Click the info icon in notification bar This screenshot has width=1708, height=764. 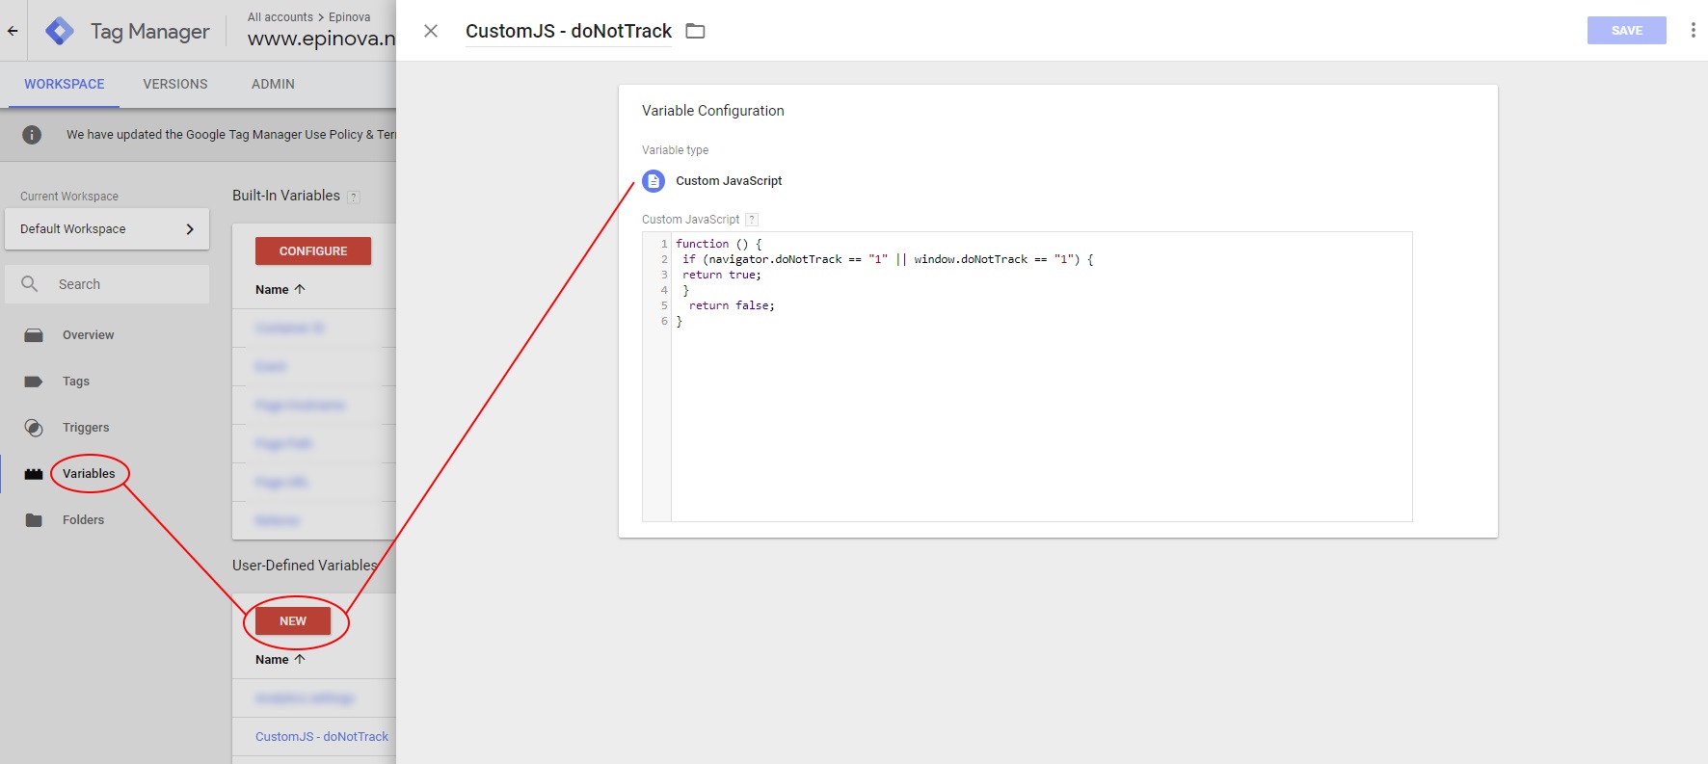pyautogui.click(x=32, y=135)
